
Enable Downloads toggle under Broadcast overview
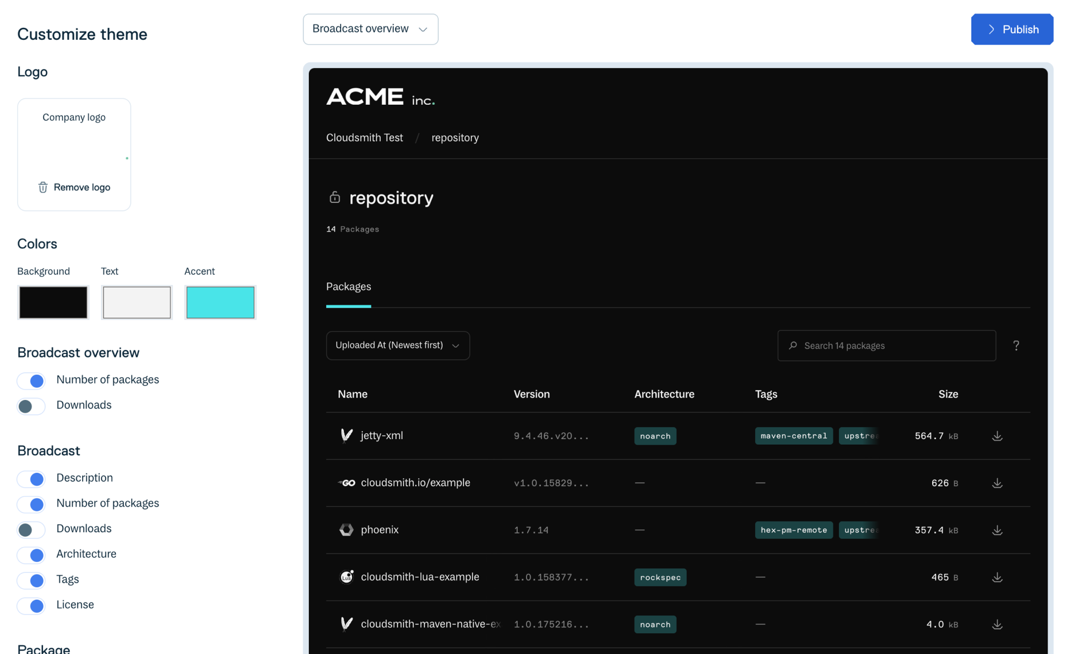click(x=31, y=406)
